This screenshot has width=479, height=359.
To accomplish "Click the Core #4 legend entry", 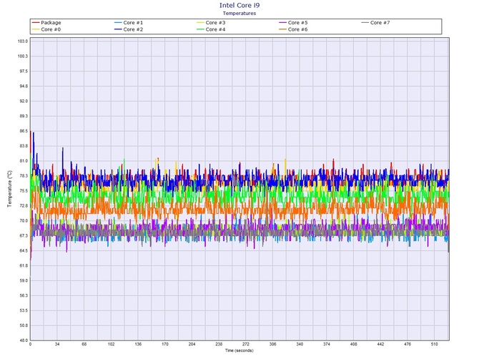I will tap(211, 29).
